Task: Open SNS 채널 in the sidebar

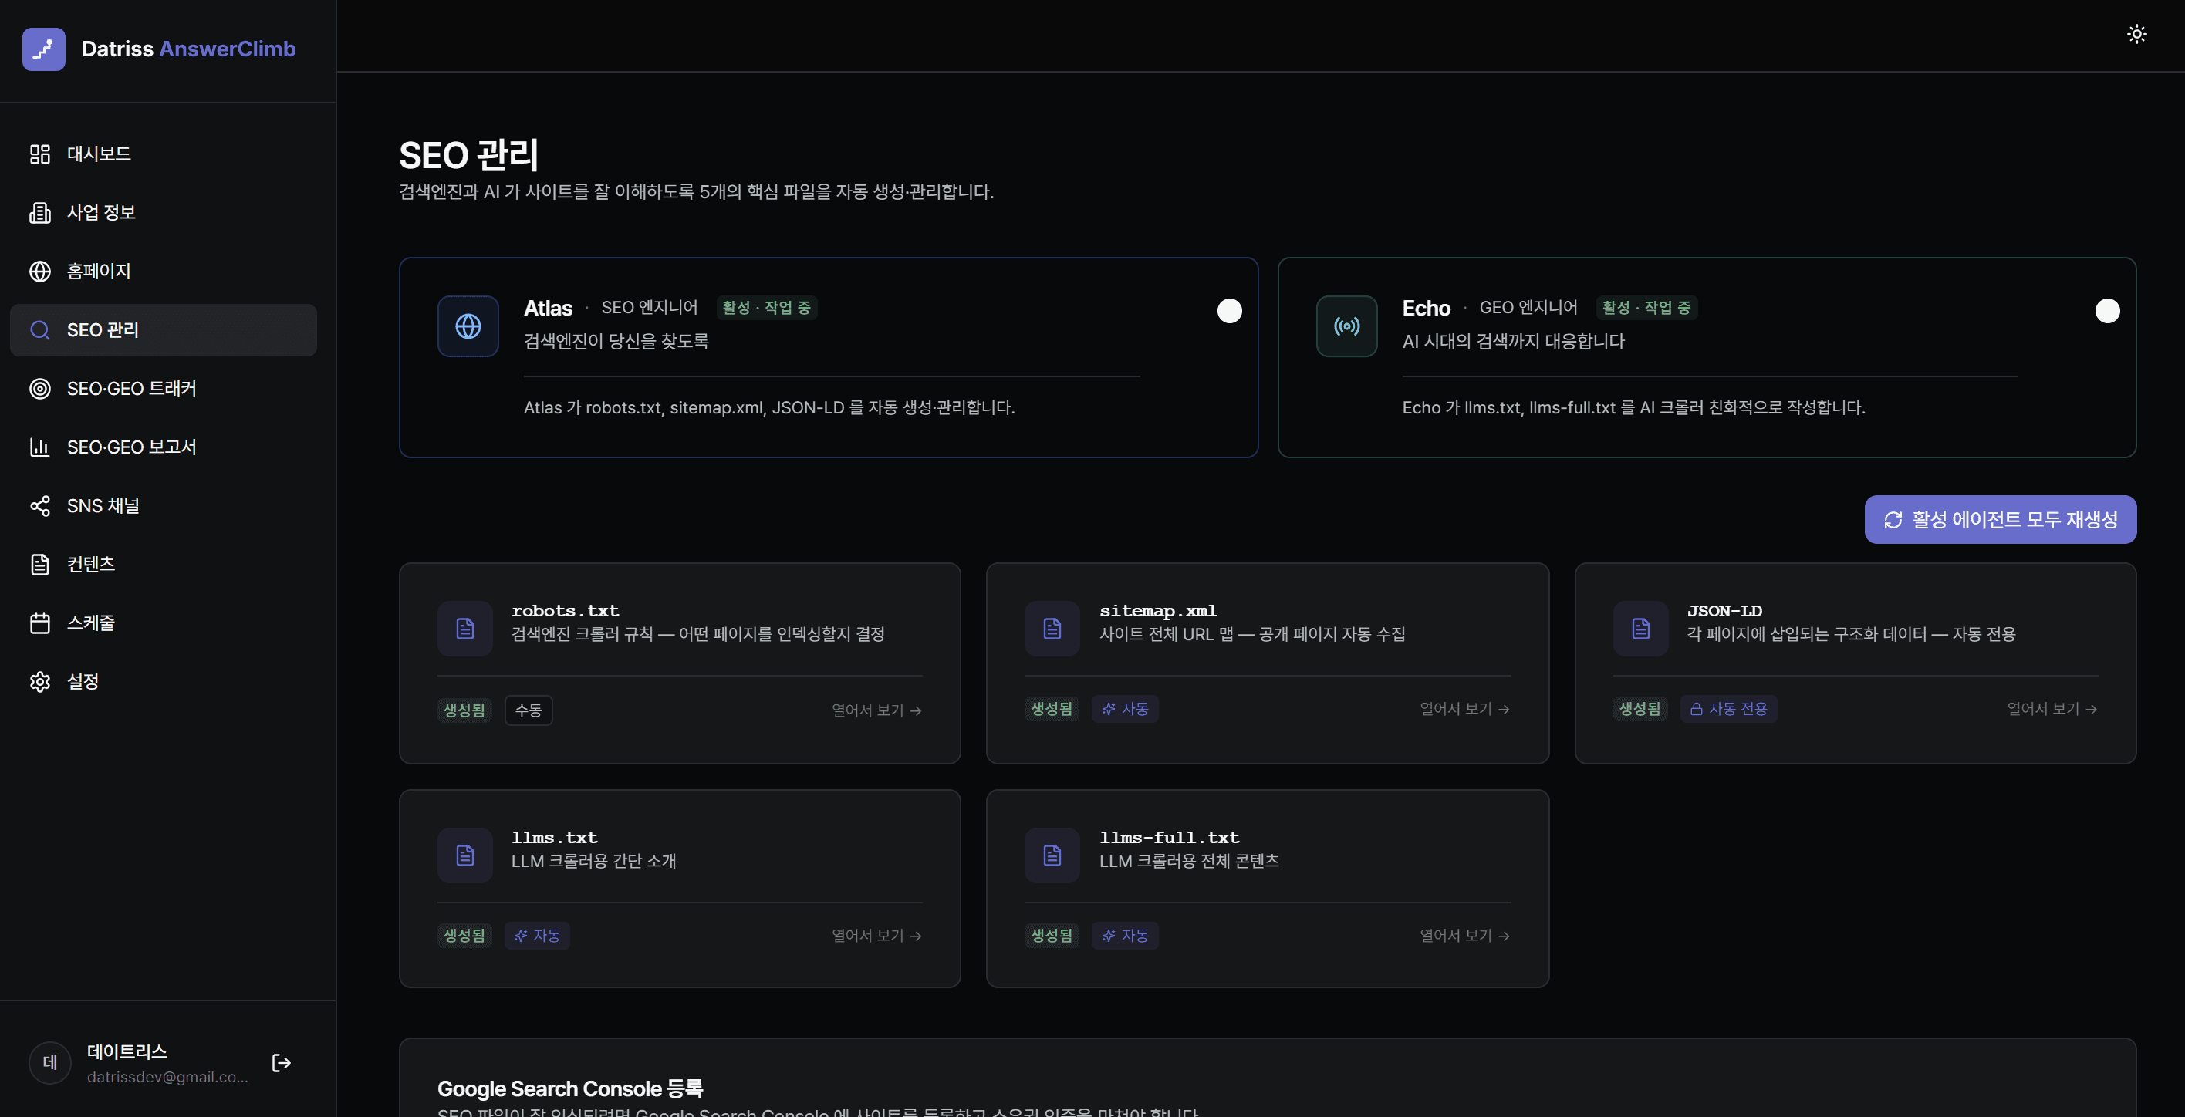Action: pos(164,506)
